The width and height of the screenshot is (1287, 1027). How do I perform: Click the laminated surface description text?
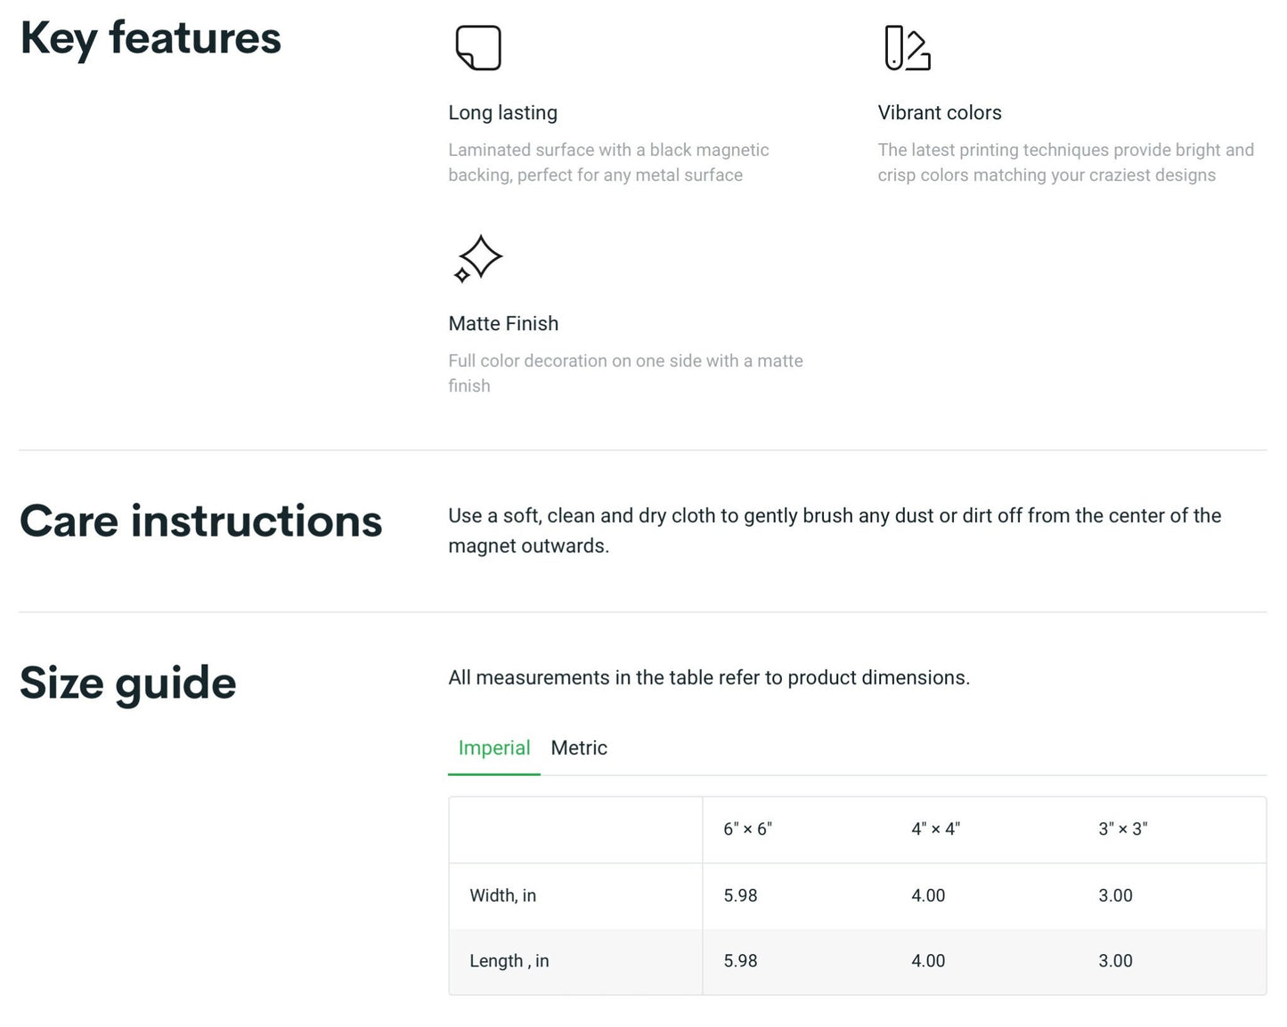(x=608, y=162)
